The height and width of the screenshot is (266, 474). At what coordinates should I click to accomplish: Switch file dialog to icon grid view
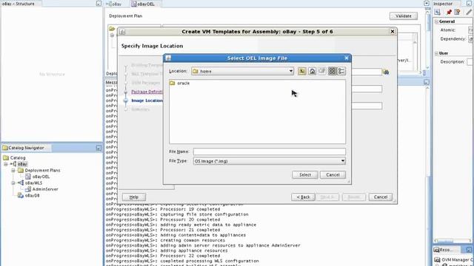(333, 71)
